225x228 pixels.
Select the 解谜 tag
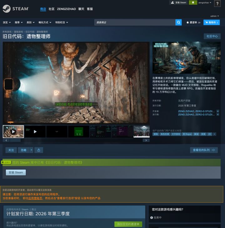(196, 134)
